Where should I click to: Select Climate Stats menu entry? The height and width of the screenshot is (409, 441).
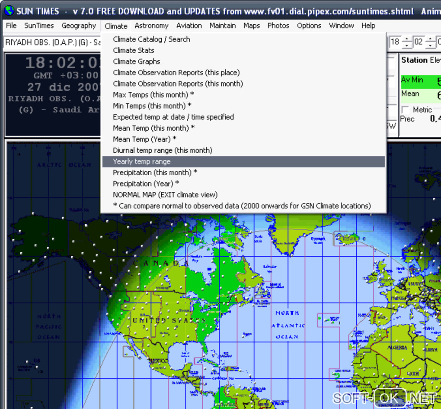pos(243,50)
